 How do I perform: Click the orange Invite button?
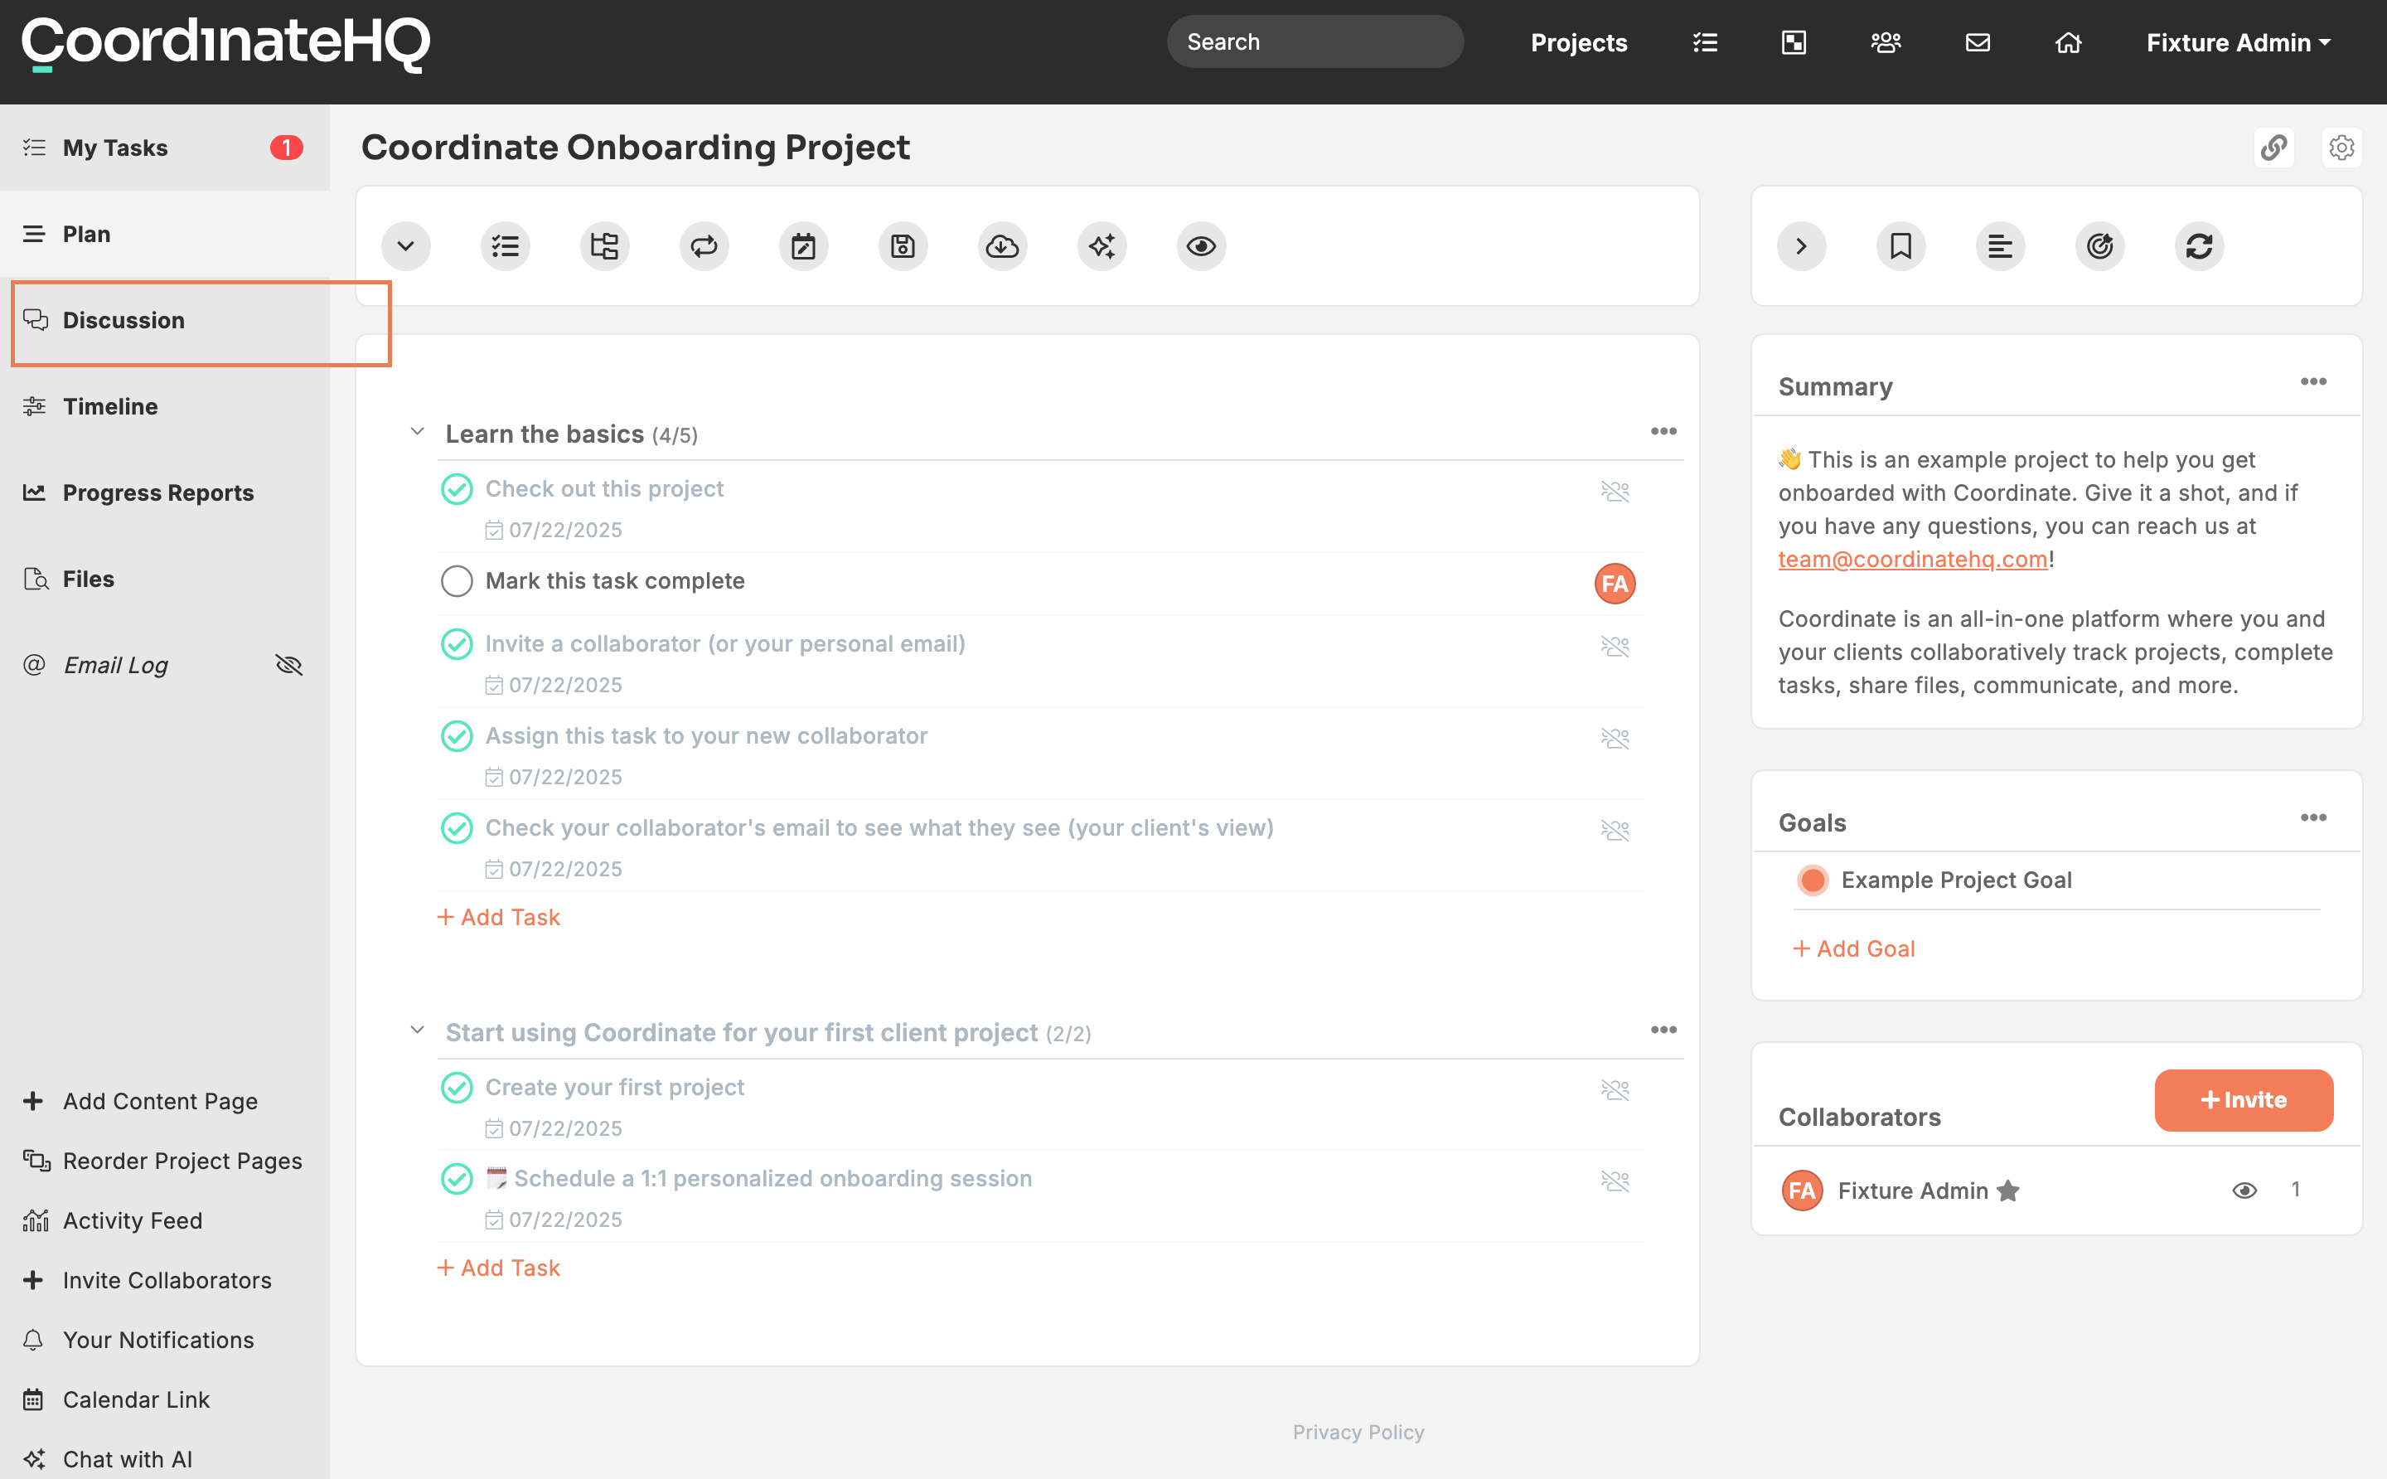pyautogui.click(x=2244, y=1100)
